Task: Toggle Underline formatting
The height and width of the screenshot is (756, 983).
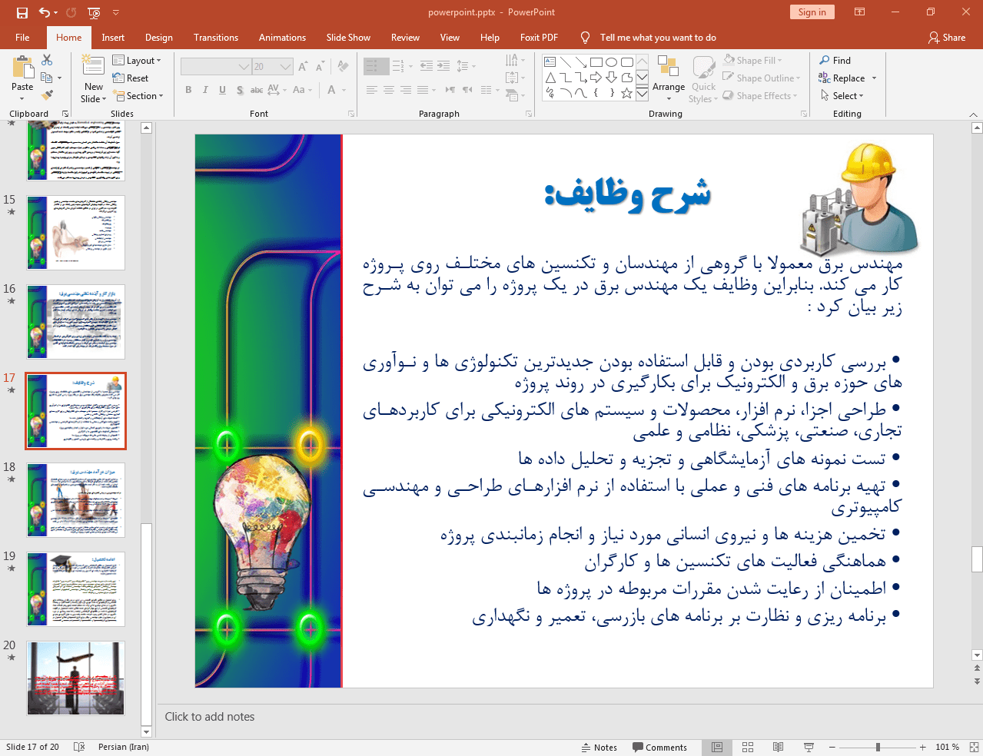Action: [x=222, y=90]
